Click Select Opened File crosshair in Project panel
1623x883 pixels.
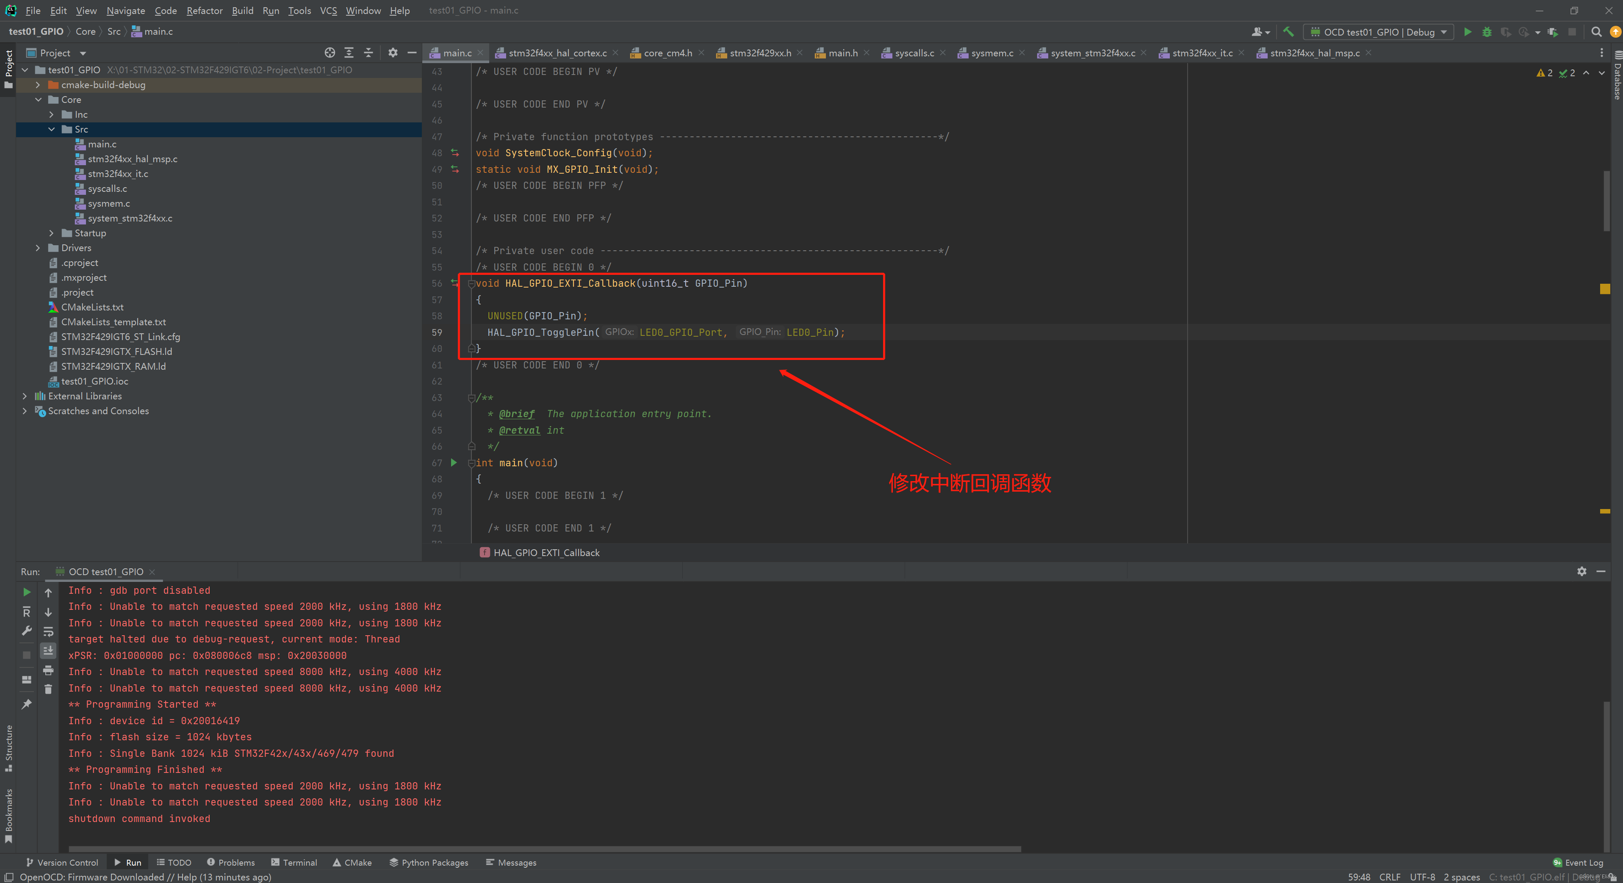(x=330, y=53)
